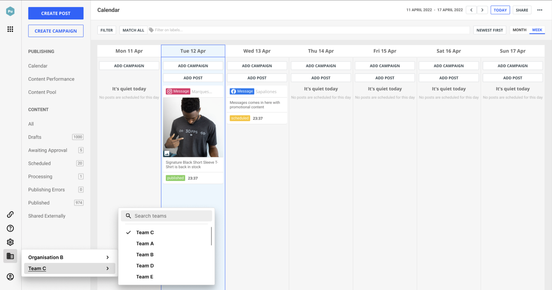Open the settings gear icon
The height and width of the screenshot is (290, 552).
pos(10,242)
